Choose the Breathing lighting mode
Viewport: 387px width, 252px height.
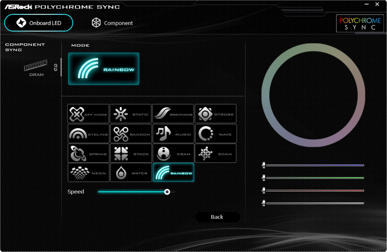coord(173,114)
